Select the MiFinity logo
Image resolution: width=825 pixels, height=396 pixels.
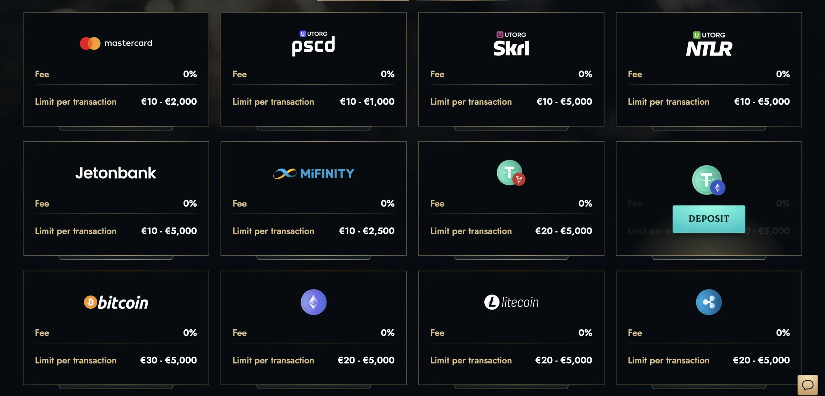point(314,174)
